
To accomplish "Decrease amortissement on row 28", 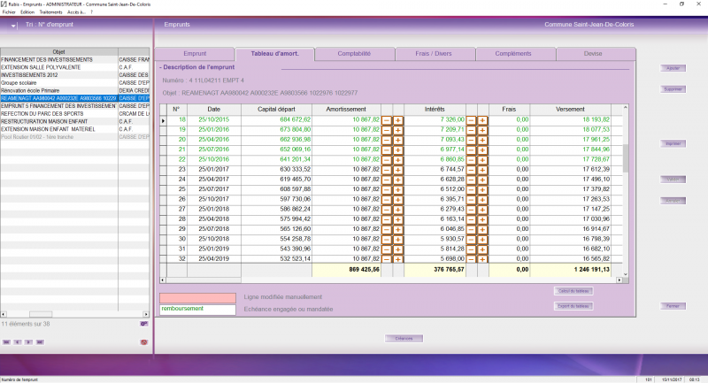I will tap(387, 219).
